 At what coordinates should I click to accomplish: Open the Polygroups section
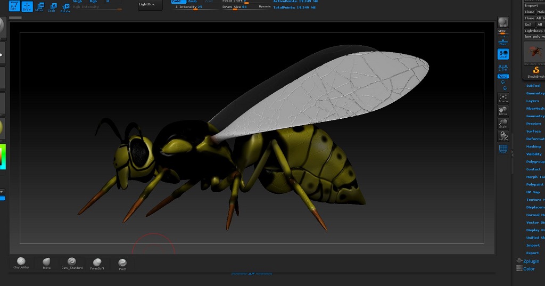(535, 162)
